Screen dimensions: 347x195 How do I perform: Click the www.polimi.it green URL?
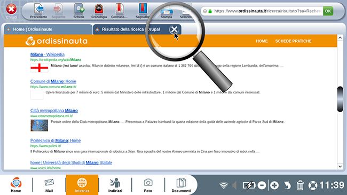tap(45, 146)
